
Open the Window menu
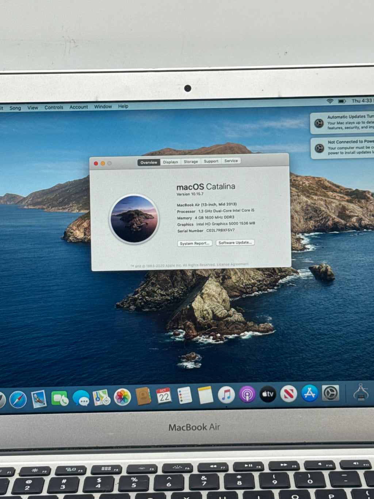[x=103, y=107]
